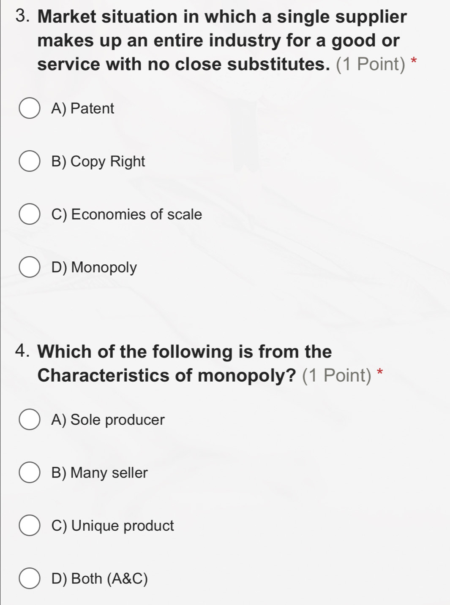Viewport: 450px width, 605px height.
Task: Click the 'C) Economies of scale' label text
Action: point(126,214)
